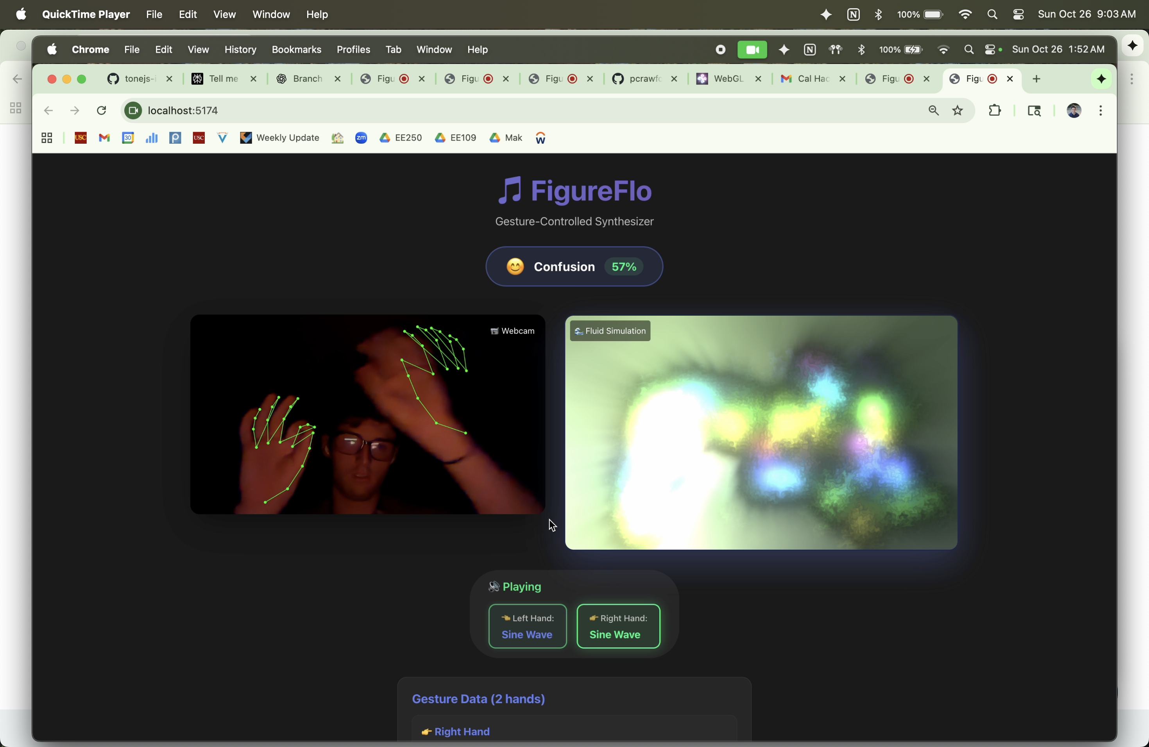The height and width of the screenshot is (747, 1149).
Task: Bookmark this page with the star icon
Action: coord(958,111)
